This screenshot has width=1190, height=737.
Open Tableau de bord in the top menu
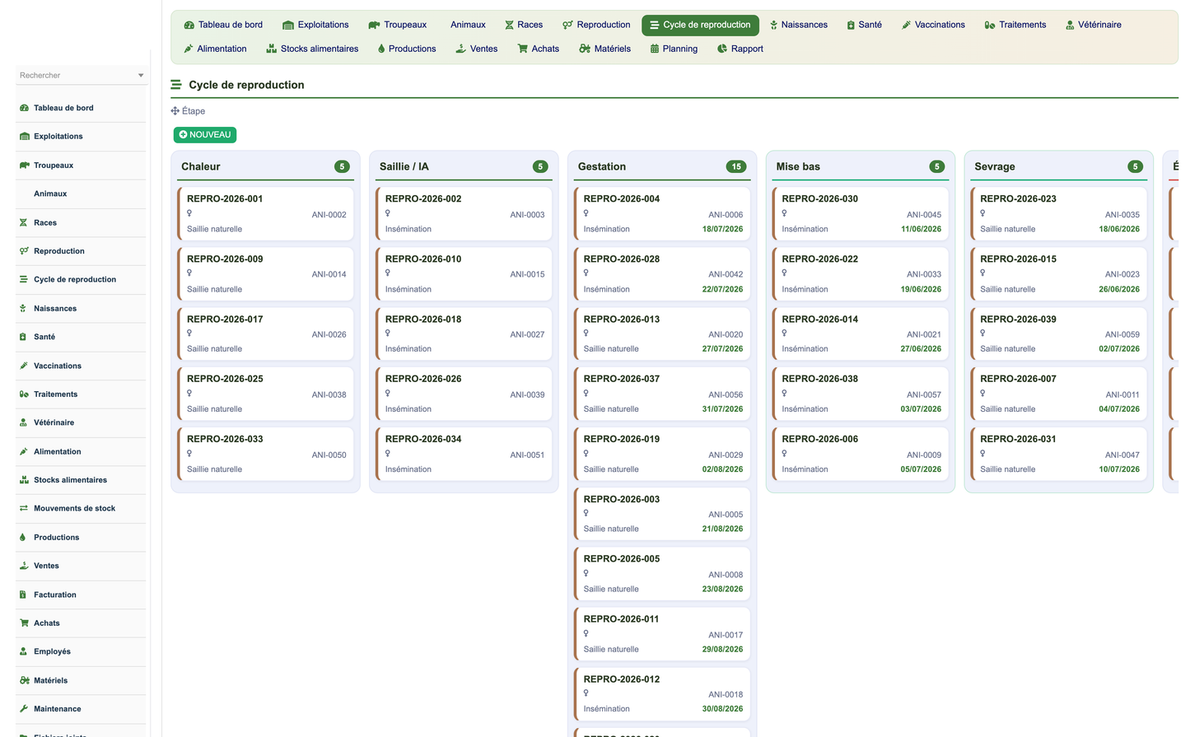click(223, 25)
